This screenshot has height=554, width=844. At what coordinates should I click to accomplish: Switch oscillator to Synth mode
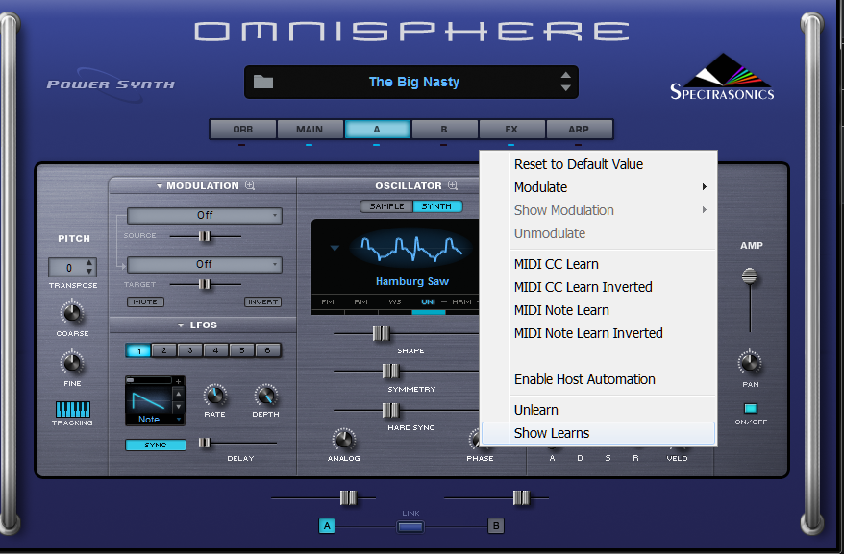[436, 206]
